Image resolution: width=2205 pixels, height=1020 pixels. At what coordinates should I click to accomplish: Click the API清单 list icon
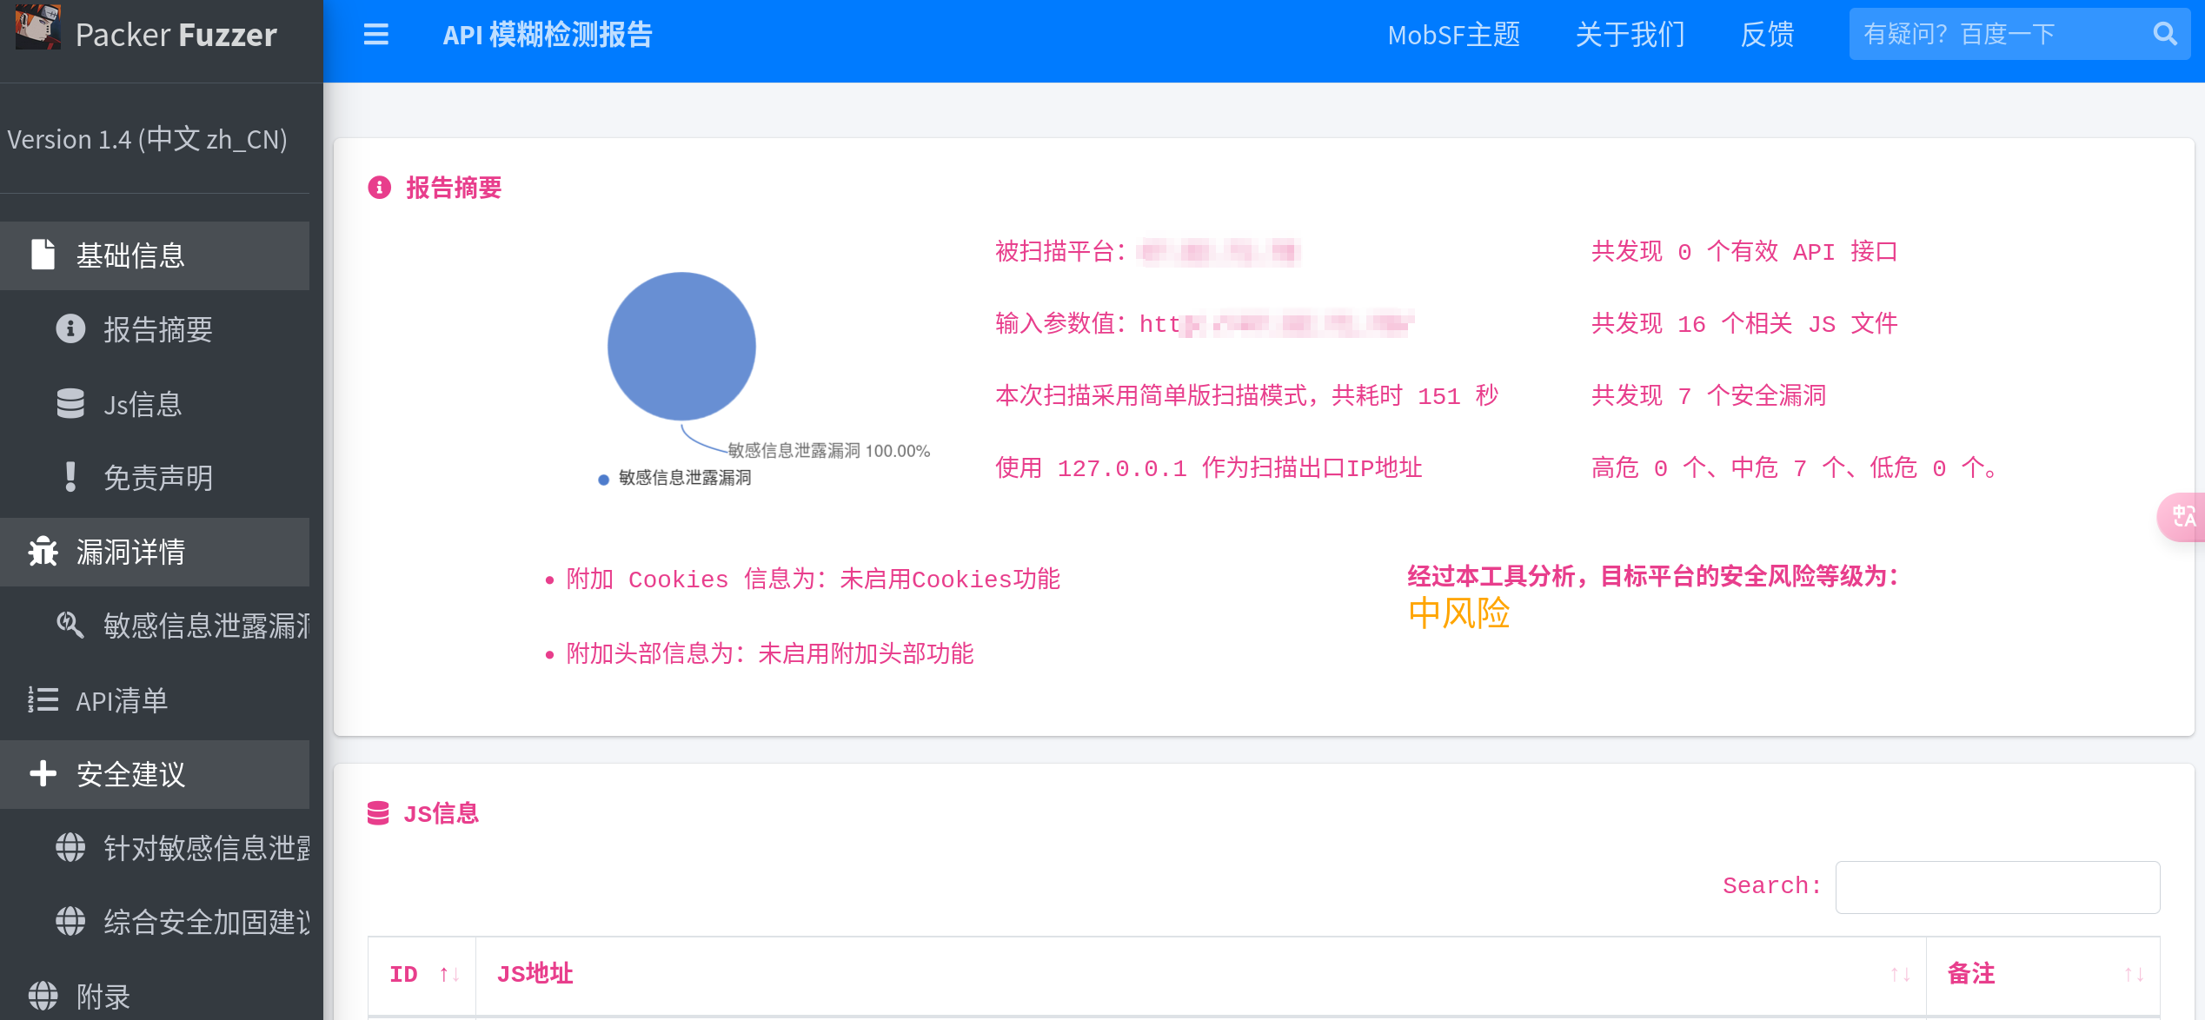coord(43,699)
